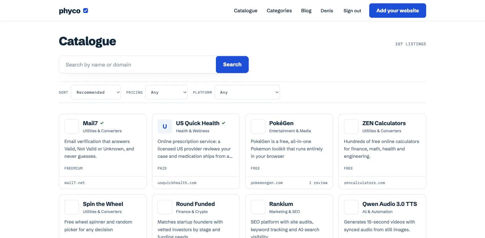Click the usquickhealth.com domain text

click(177, 183)
